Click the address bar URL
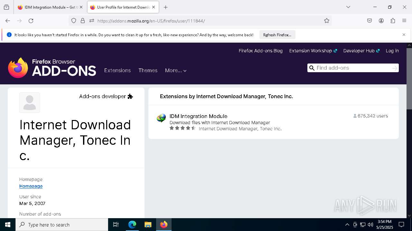The width and height of the screenshot is (412, 231). click(151, 21)
